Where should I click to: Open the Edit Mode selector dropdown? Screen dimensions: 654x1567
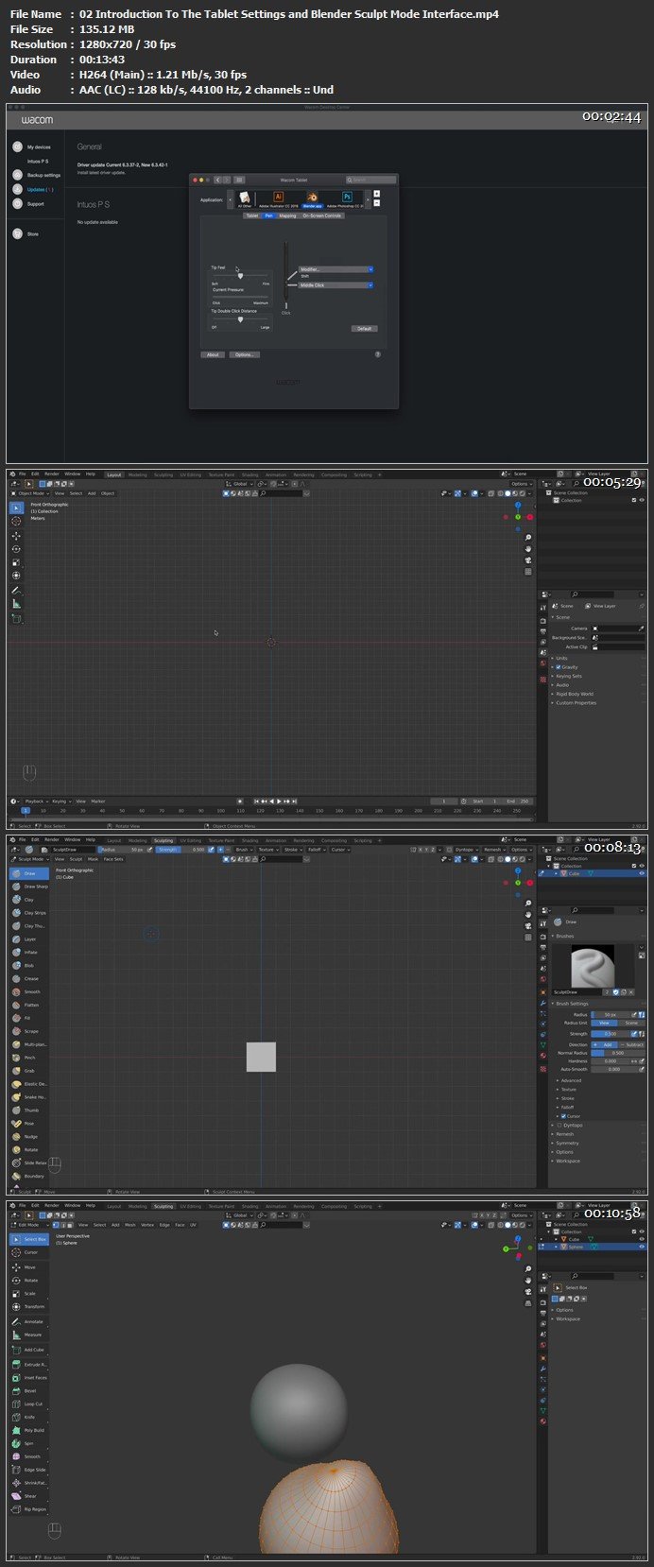(29, 1225)
